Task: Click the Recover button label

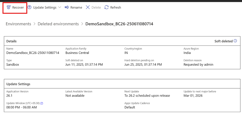Action: (18, 7)
